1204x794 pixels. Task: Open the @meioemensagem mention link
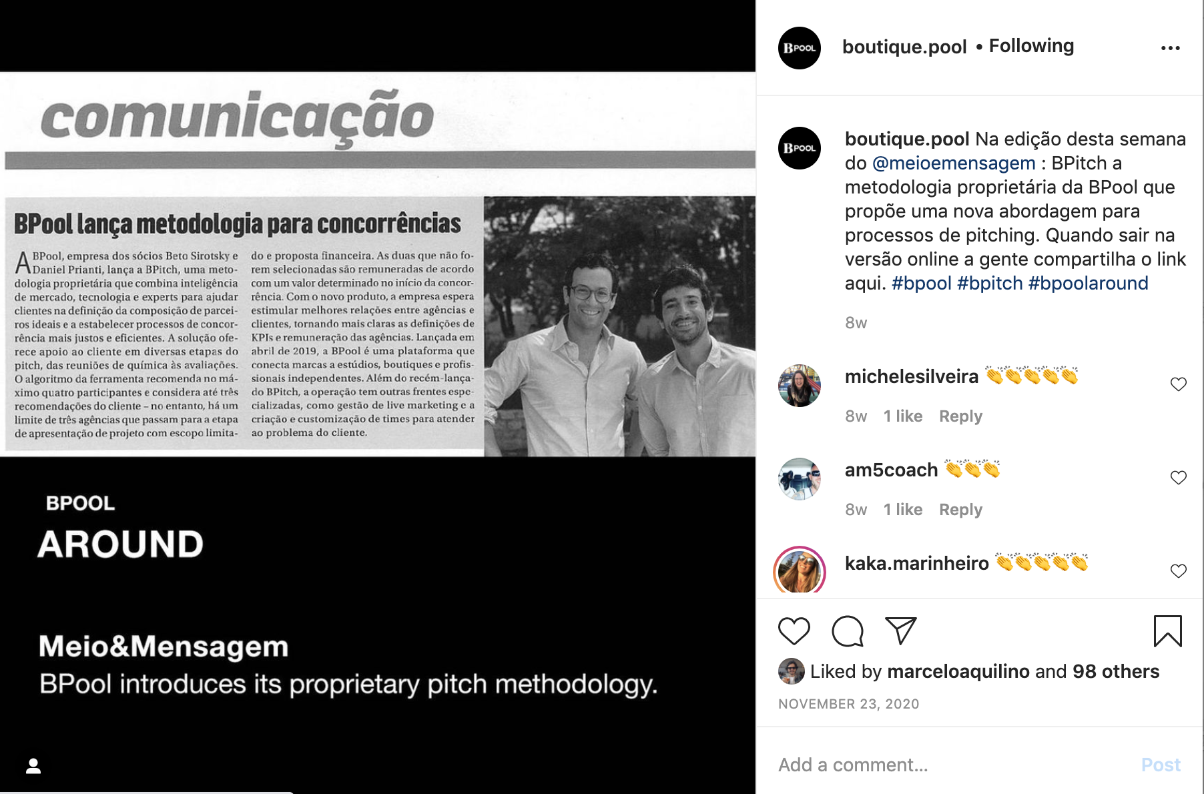[954, 163]
